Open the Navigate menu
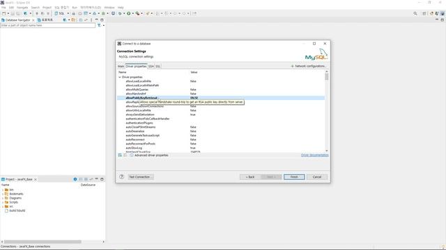The height and width of the screenshot is (250, 446). point(22,8)
